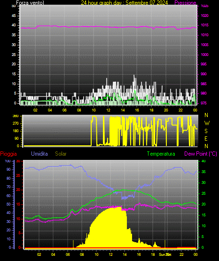Image resolution: width=219 pixels, height=261 pixels.
Task: Click the Pressione axis title
Action: (185, 3)
